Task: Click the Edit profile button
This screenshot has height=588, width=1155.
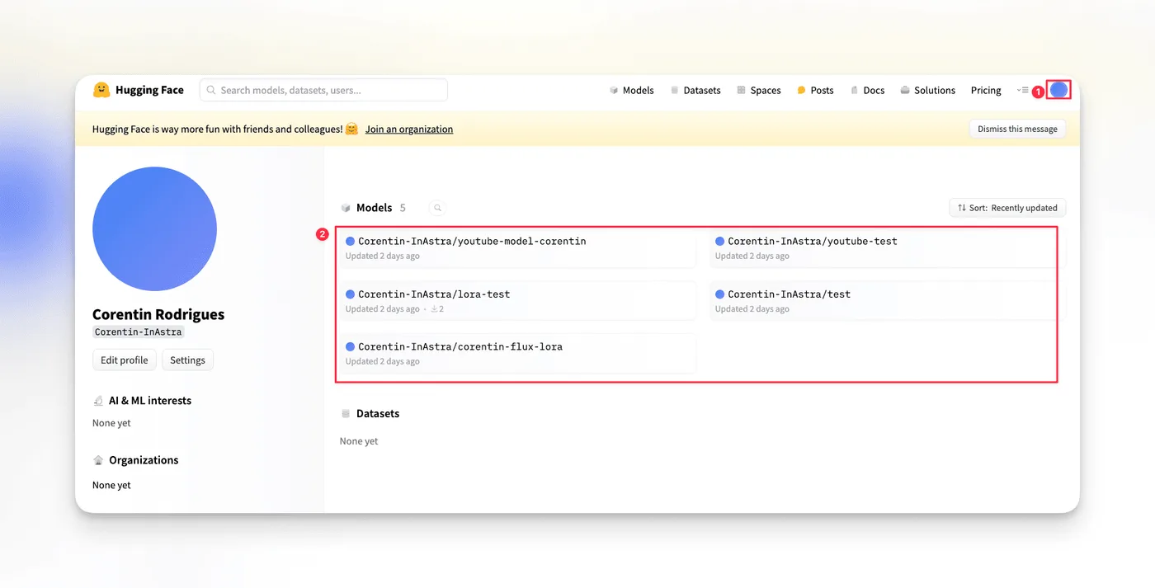Action: 125,360
